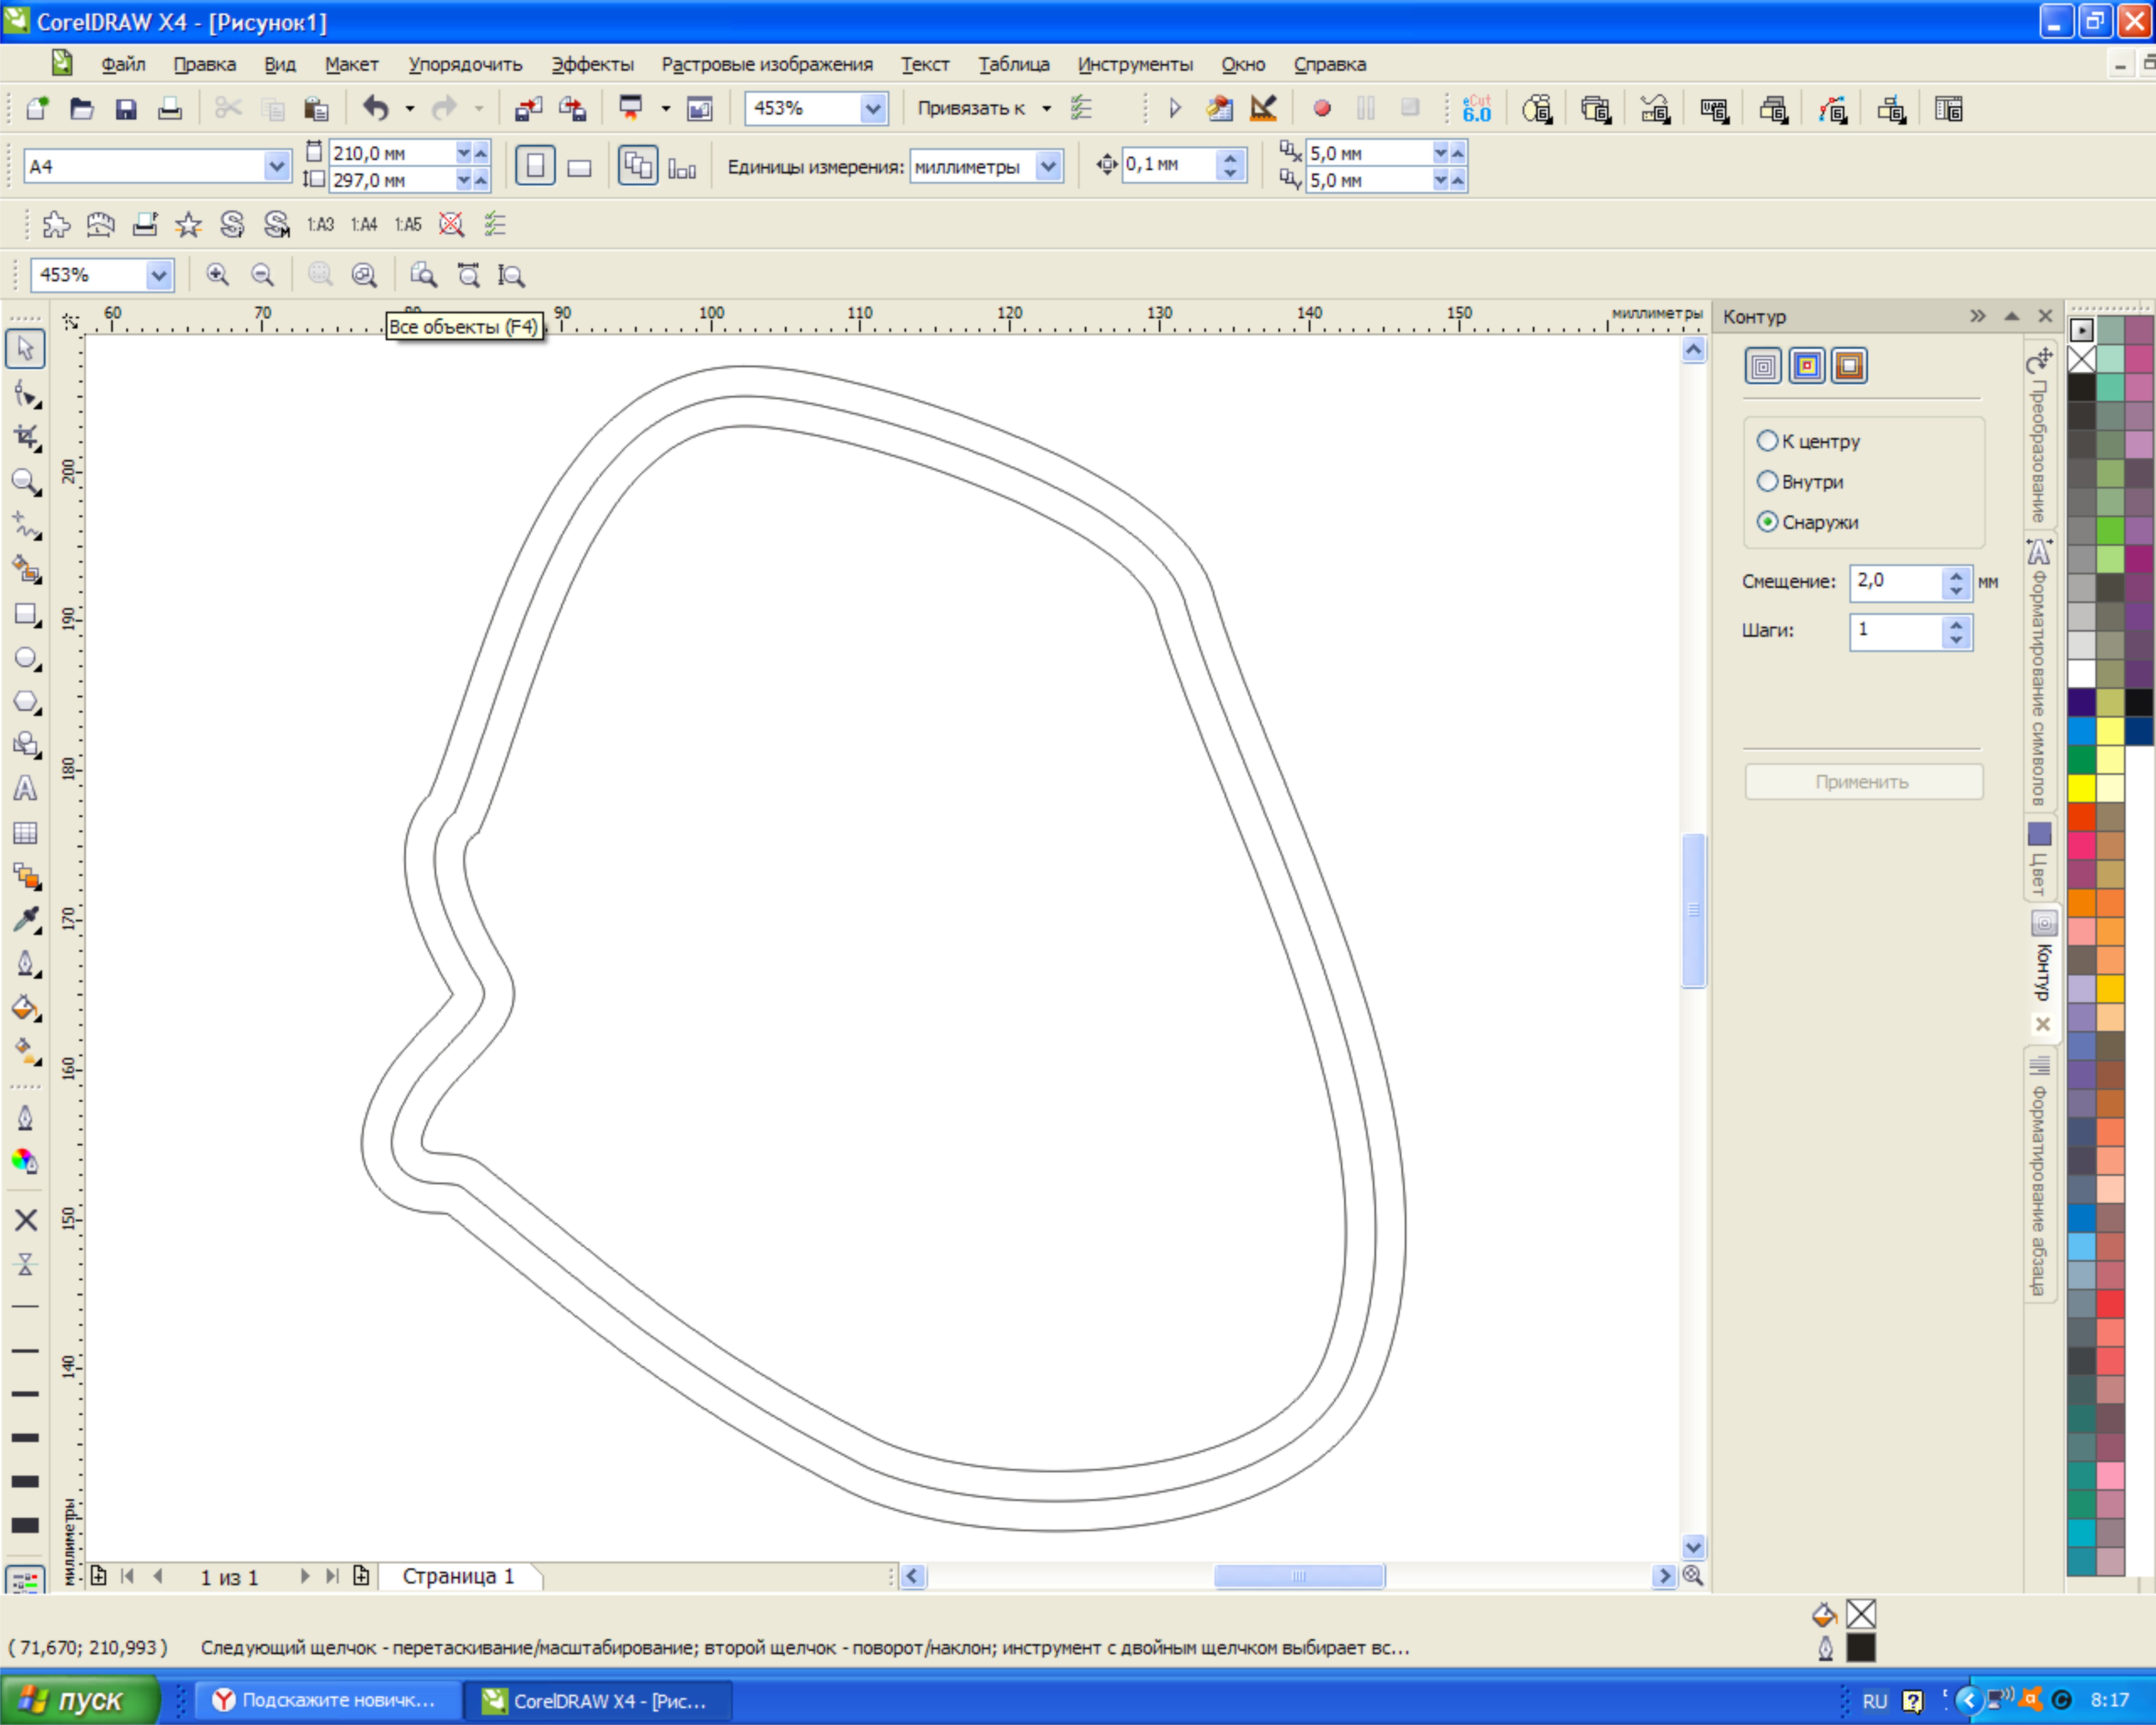
Task: Click the 1:A5 scale button
Action: [408, 224]
